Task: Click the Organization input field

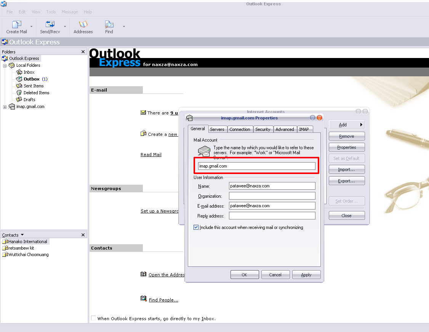Action: [272, 196]
